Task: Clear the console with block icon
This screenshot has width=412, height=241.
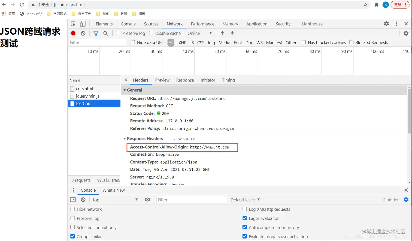Action: tap(83, 200)
